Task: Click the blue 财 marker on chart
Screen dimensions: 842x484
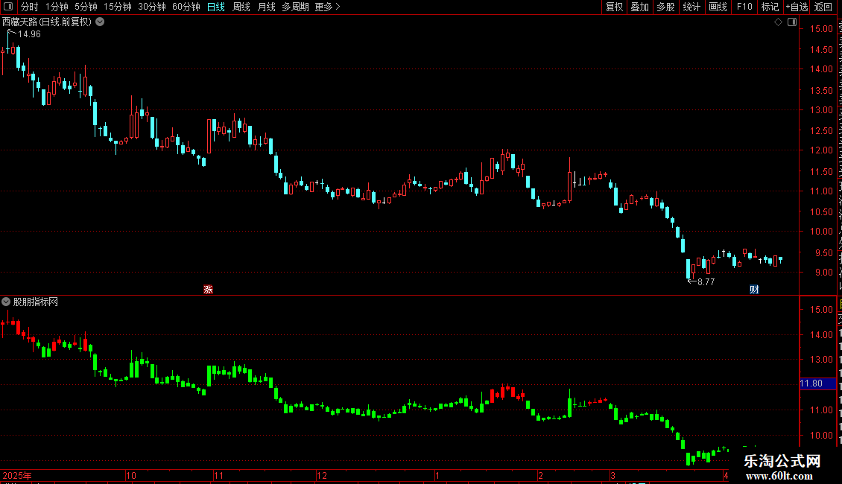Action: (x=754, y=289)
